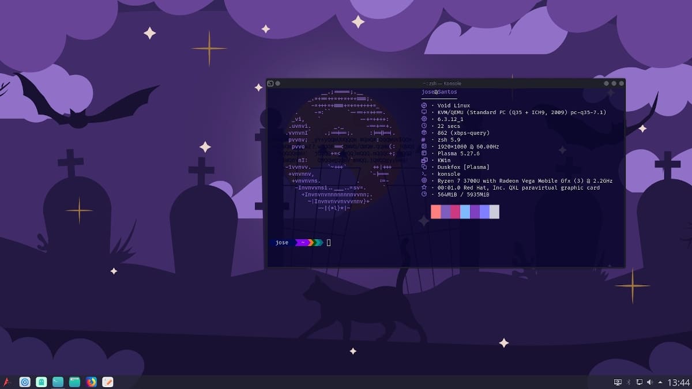
Task: Open the network connections tray icon
Action: click(640, 382)
